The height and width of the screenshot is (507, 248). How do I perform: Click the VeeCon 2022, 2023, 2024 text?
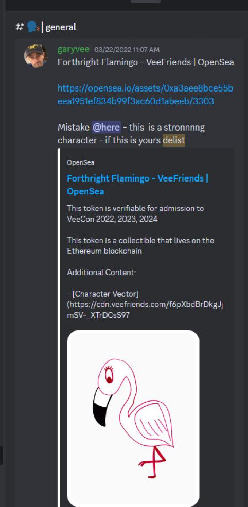pos(112,219)
